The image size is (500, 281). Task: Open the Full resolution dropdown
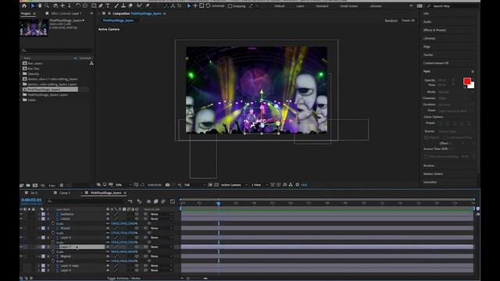195,185
